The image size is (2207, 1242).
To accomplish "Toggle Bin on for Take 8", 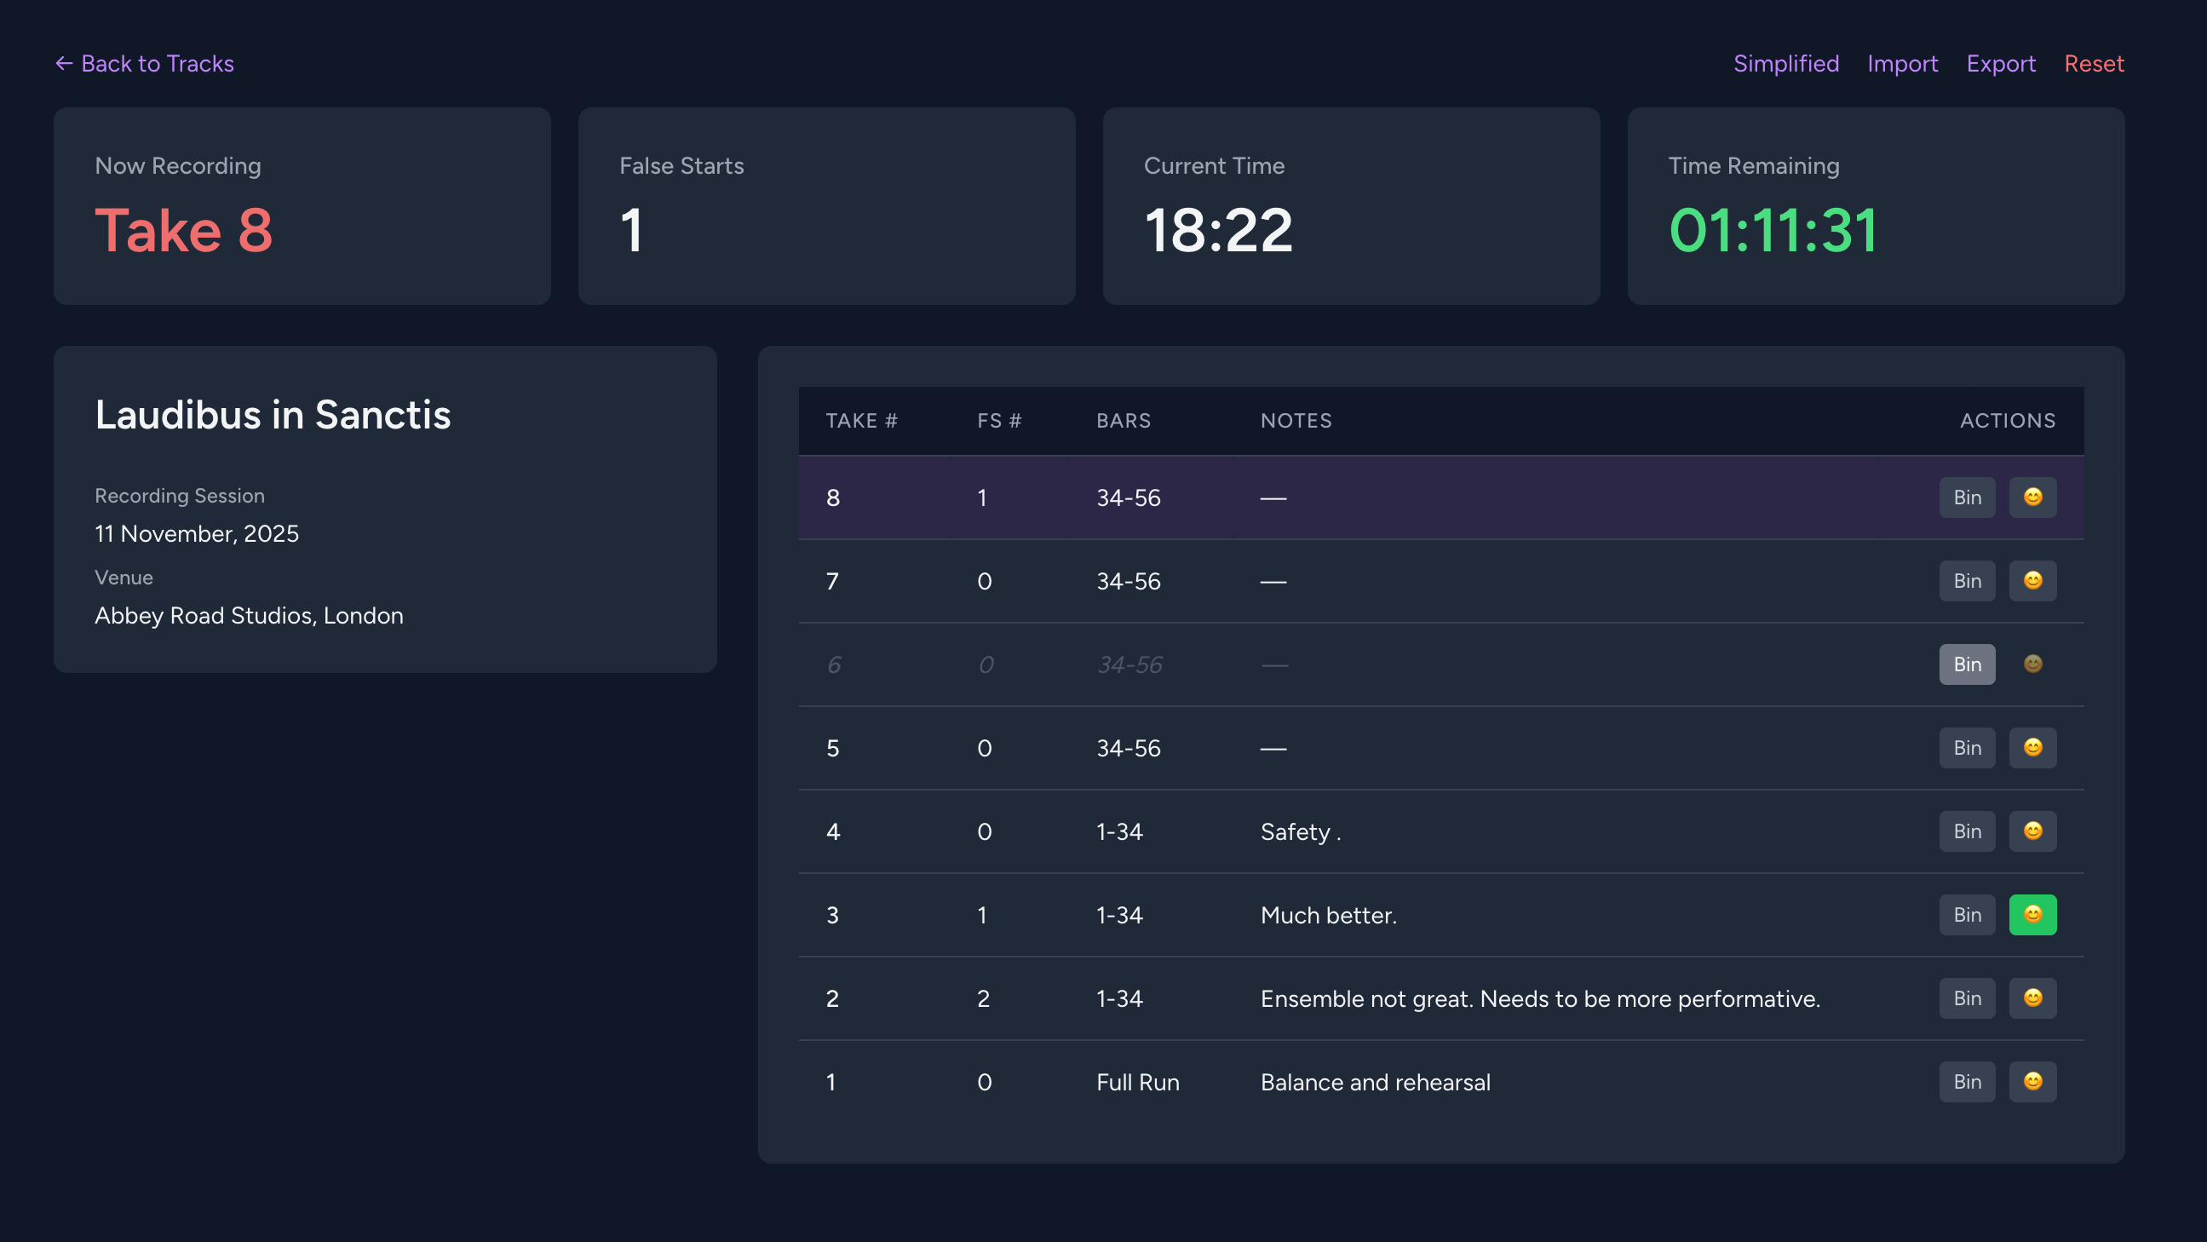I will coord(1967,497).
